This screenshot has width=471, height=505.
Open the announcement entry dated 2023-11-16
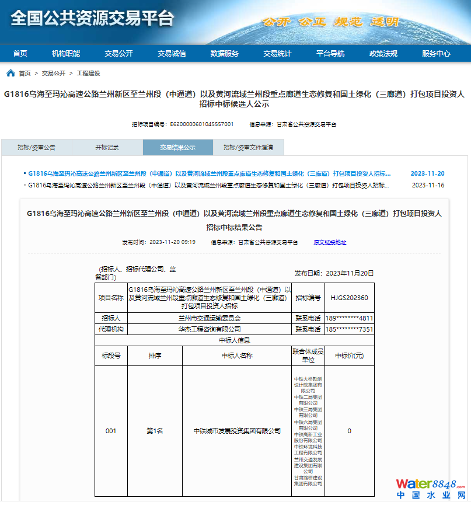tap(210, 185)
